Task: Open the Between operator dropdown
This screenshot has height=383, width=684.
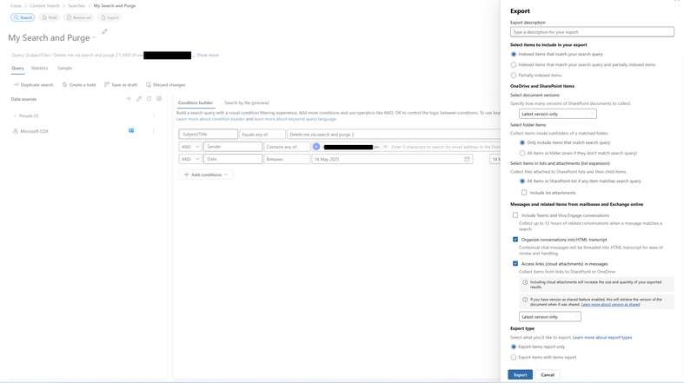Action: [287, 159]
